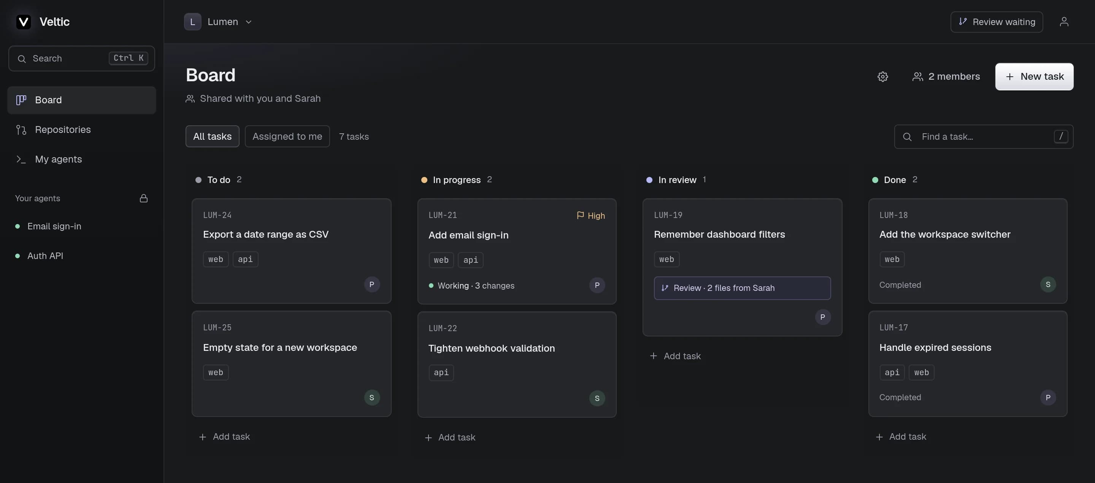Add task in the In progress column
Viewport: 1095px width, 483px height.
click(450, 437)
